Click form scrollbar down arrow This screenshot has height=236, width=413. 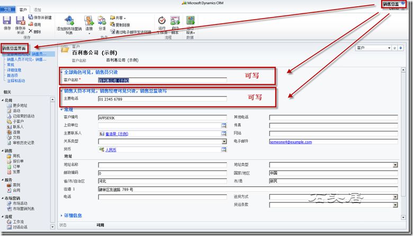click(403, 217)
